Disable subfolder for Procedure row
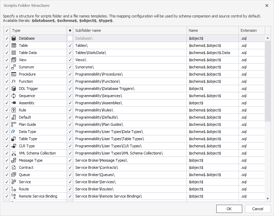Image resolution: width=274 pixels, height=216 pixels. point(70,74)
